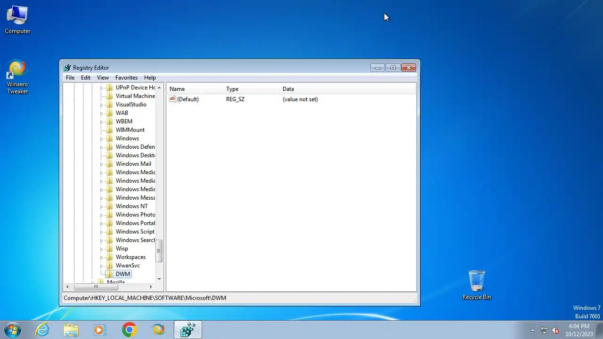
Task: Click the tree scroll up arrow
Action: click(x=159, y=88)
